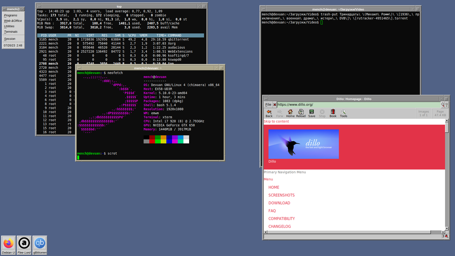Image resolution: width=455 pixels, height=256 pixels.
Task: Click the red Menu link on Dillo page
Action: (x=268, y=179)
